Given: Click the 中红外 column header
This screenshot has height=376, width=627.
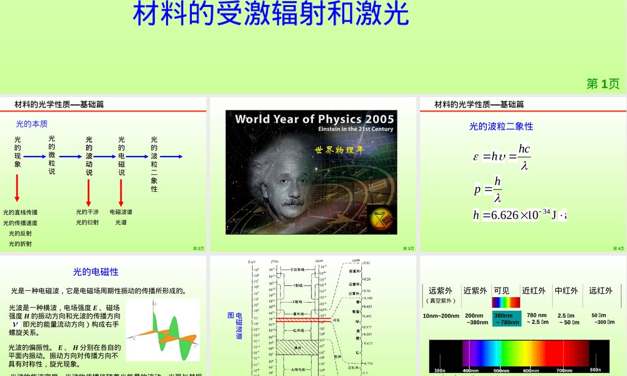Looking at the screenshot, I should (566, 291).
